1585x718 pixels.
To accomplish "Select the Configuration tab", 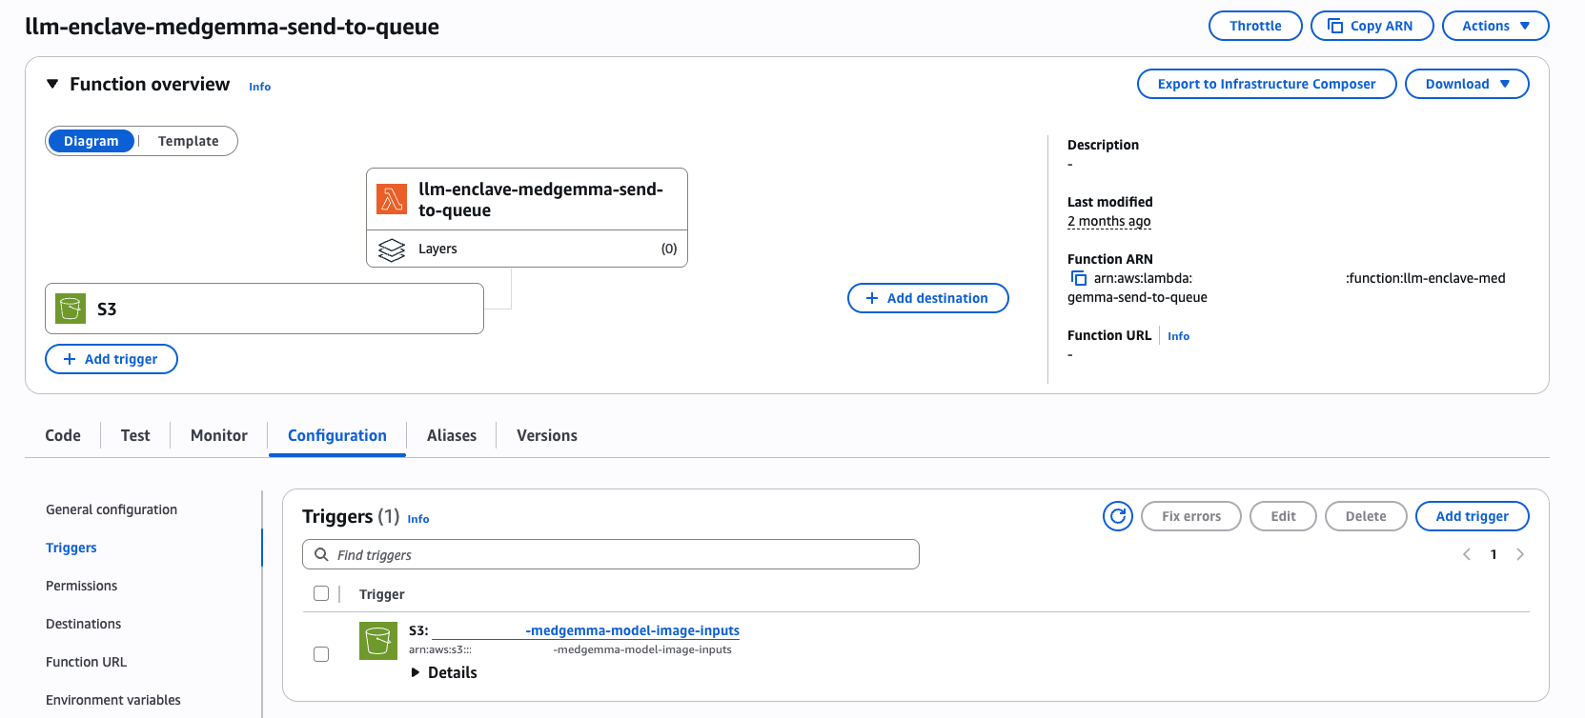I will tap(337, 435).
